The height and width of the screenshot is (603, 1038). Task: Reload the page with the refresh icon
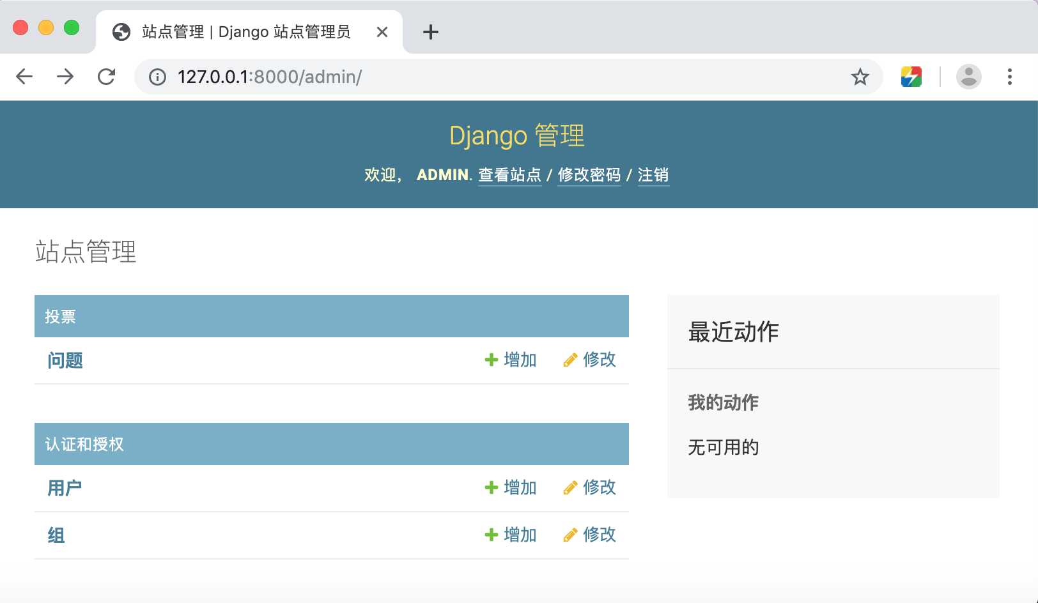(x=106, y=77)
